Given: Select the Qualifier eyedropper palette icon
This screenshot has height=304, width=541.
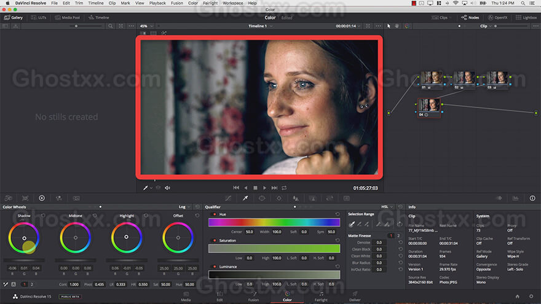Looking at the screenshot, I should click(245, 198).
